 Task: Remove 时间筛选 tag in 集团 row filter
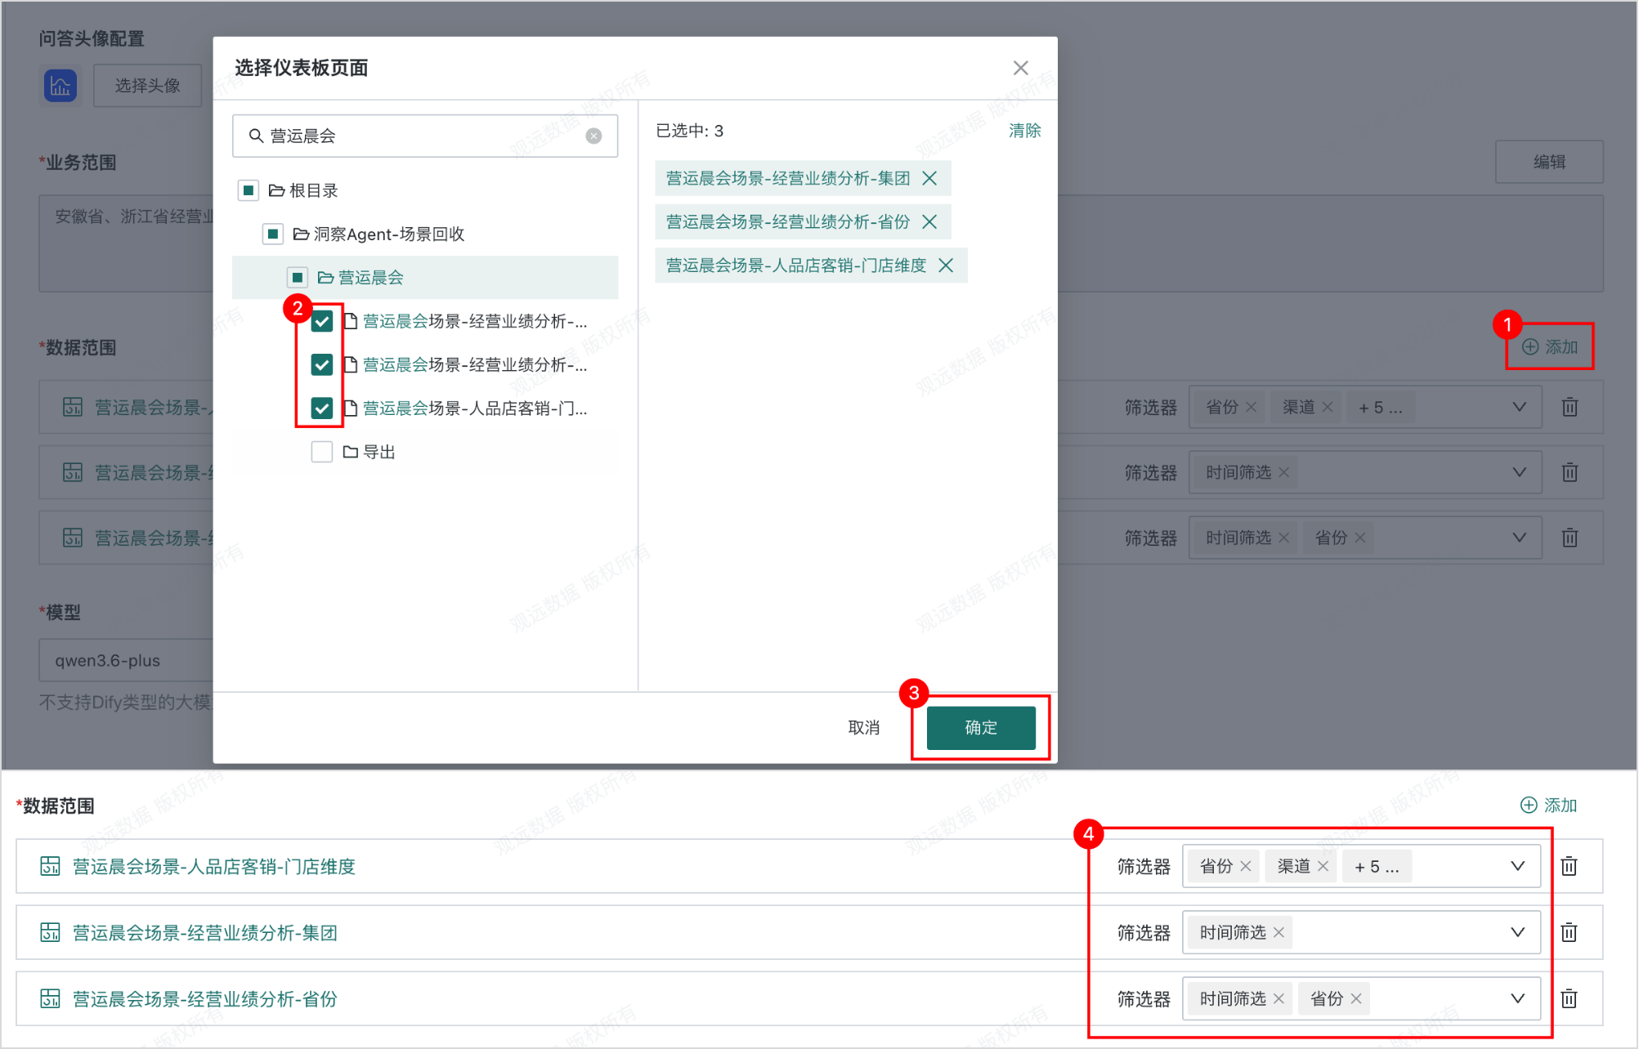[1279, 932]
